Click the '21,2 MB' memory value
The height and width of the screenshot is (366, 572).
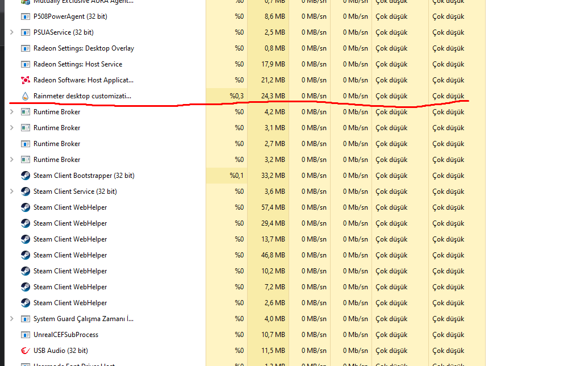pyautogui.click(x=273, y=80)
